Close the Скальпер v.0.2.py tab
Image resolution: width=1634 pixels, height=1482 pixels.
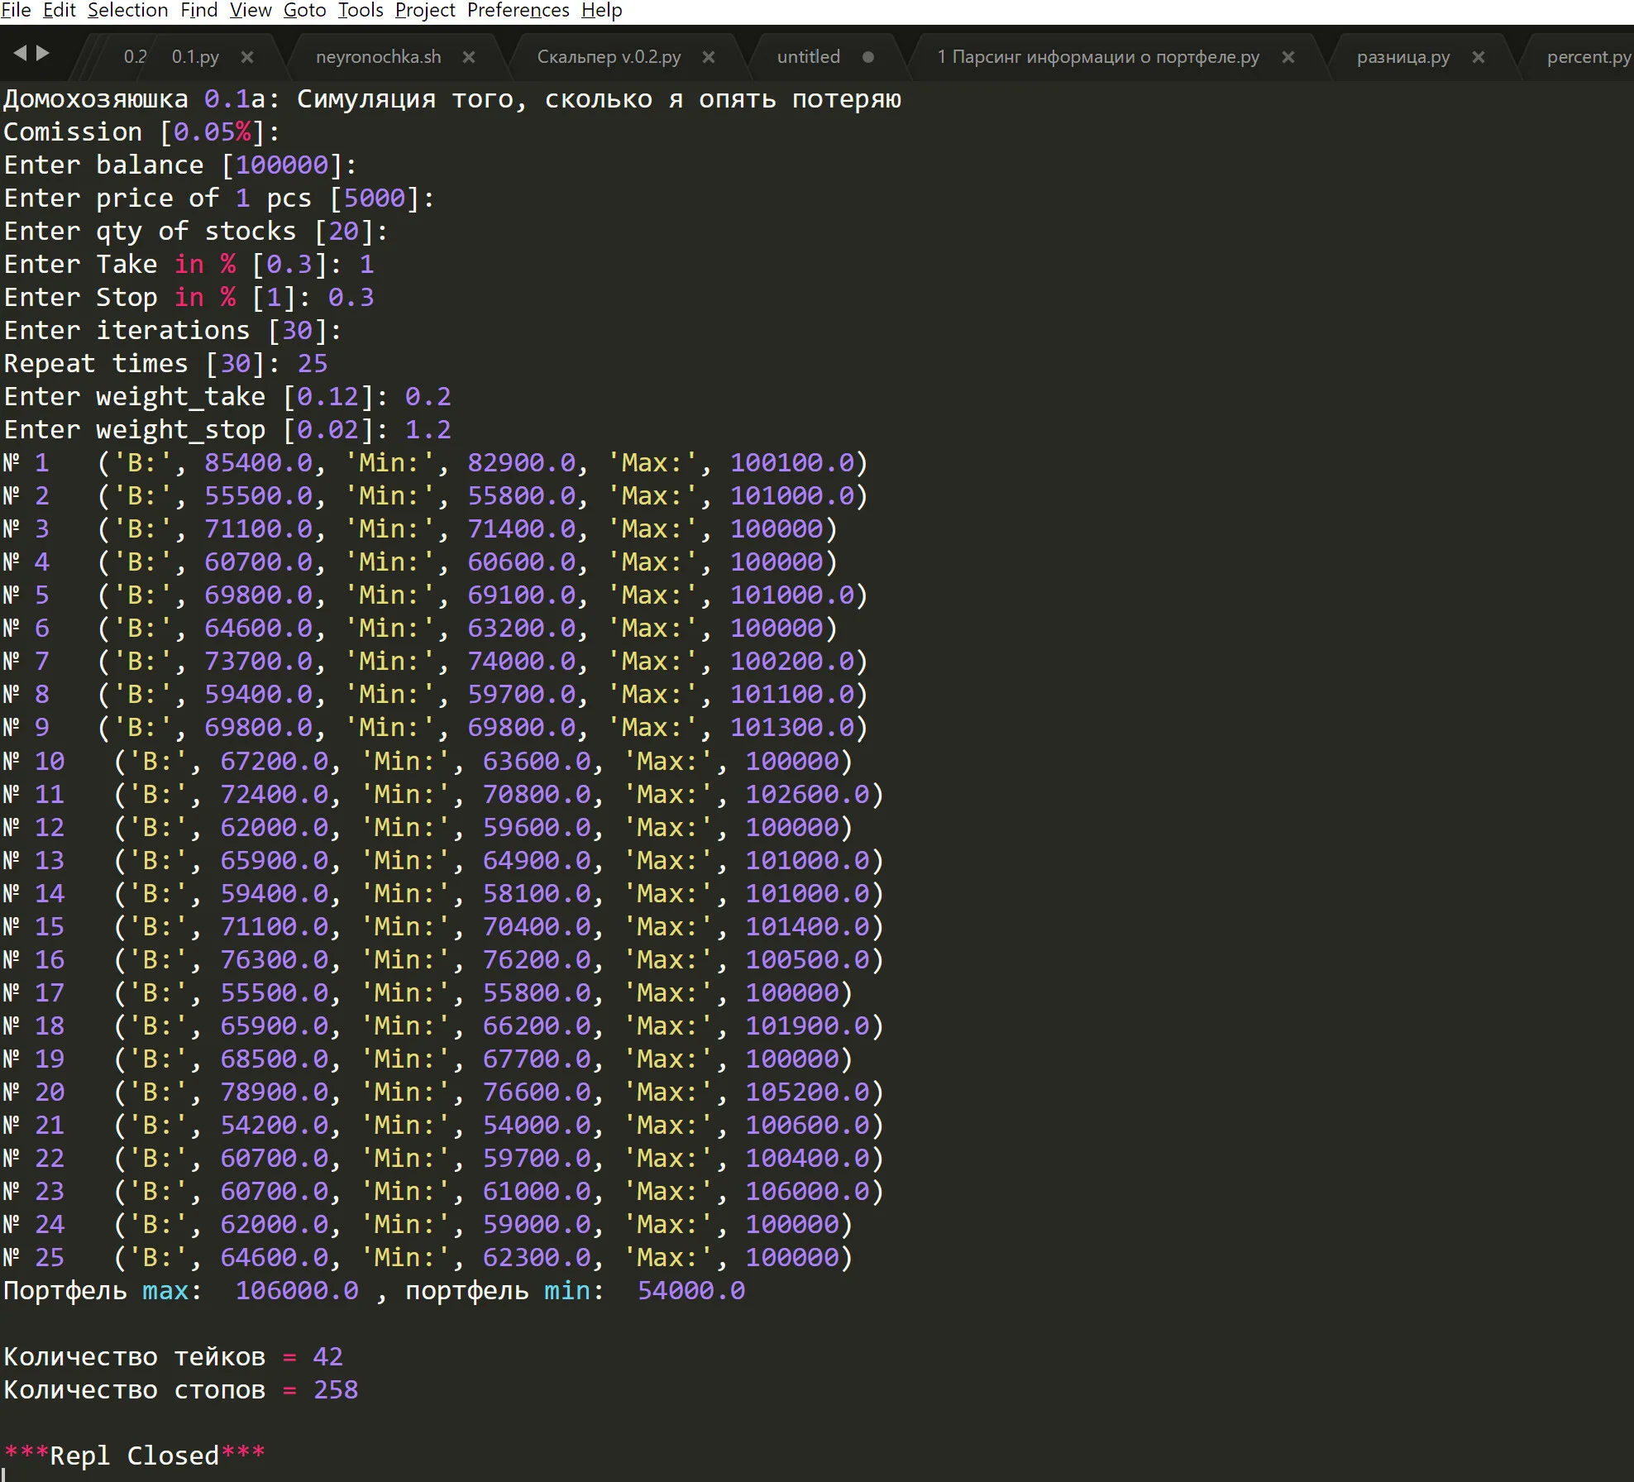pos(709,57)
